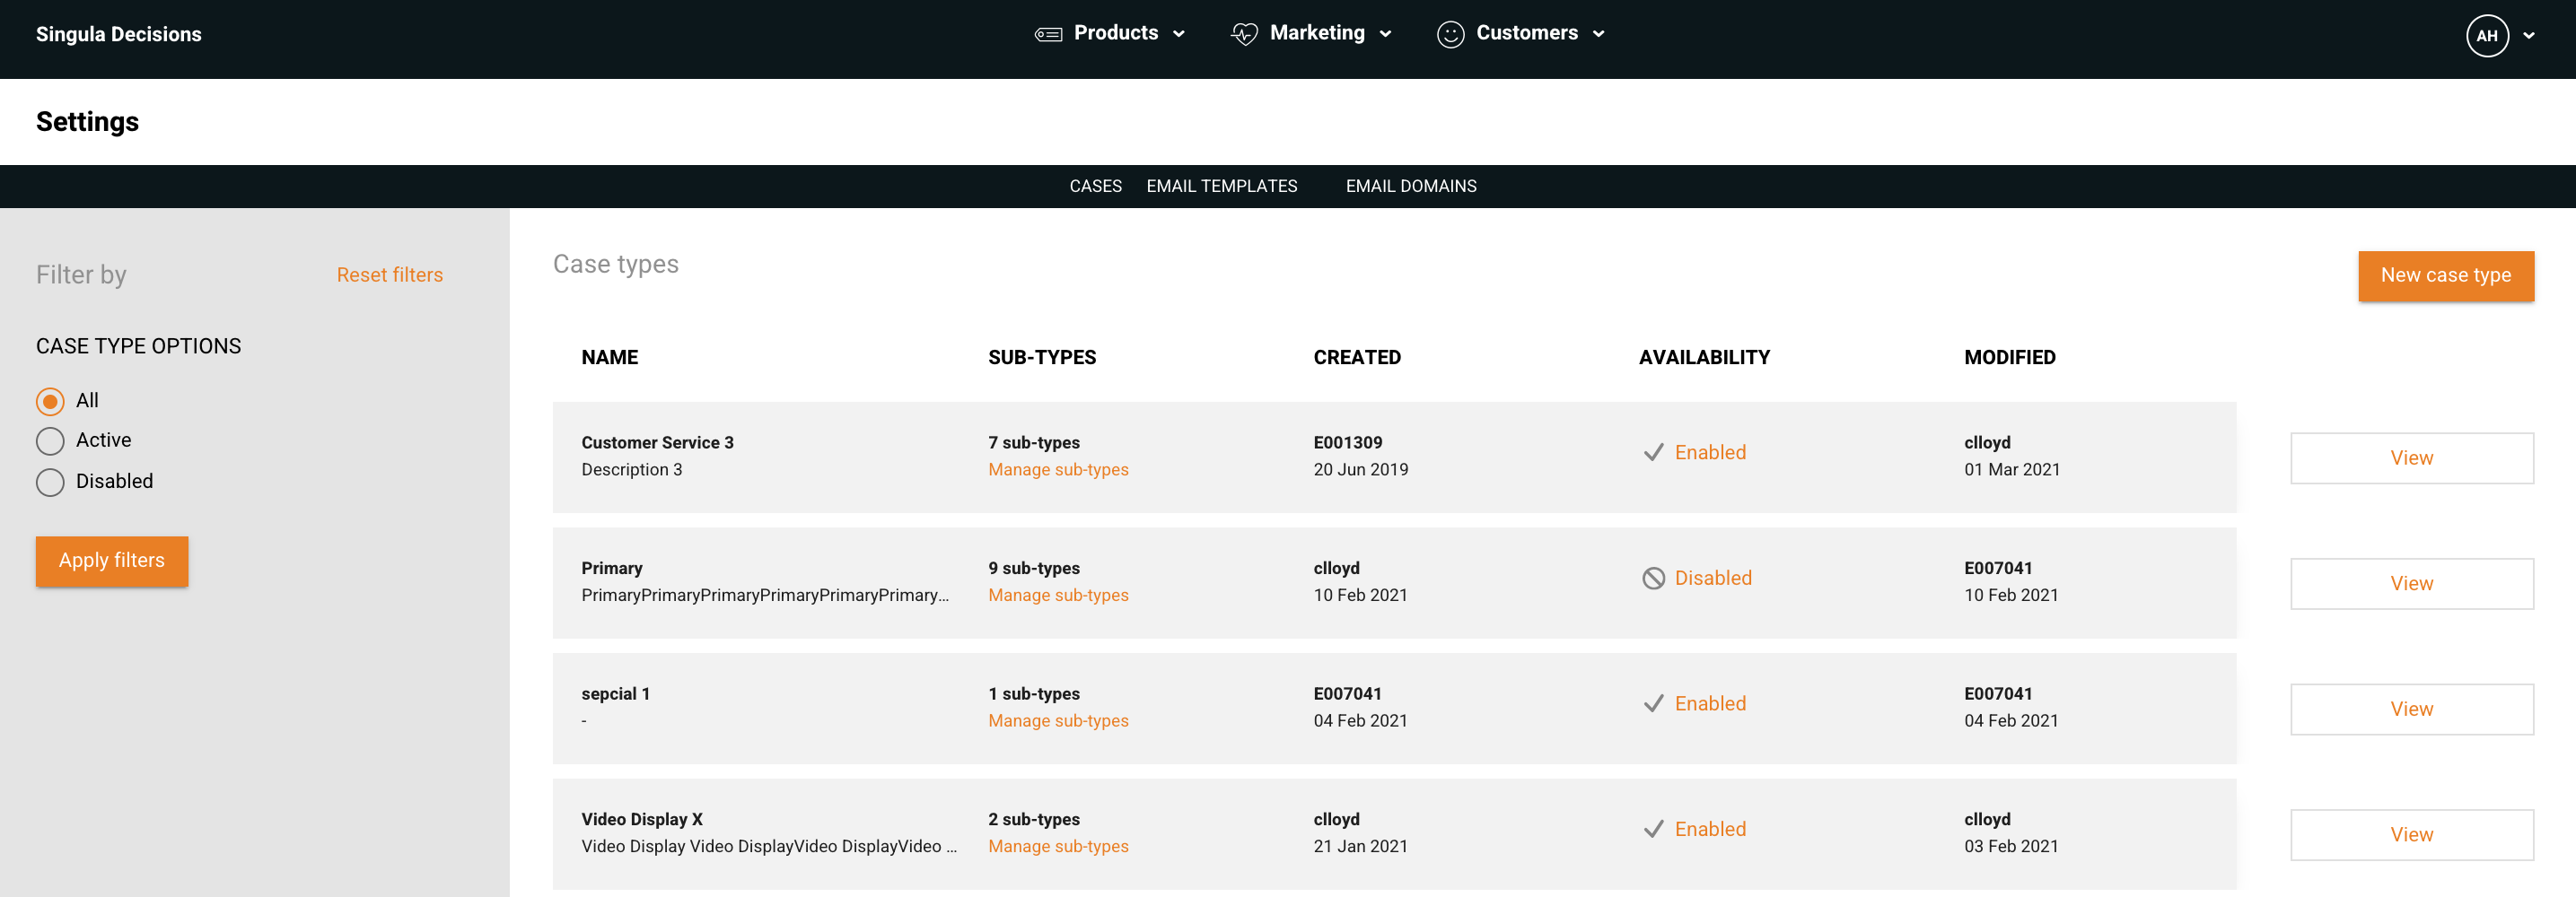Click the "Description 3" text
The image size is (2576, 897).
[x=631, y=469]
